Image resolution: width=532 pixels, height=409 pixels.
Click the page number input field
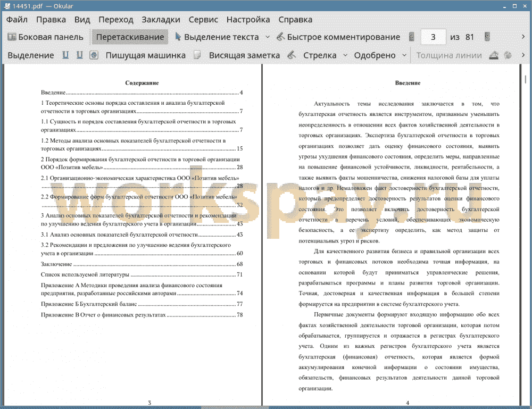click(x=433, y=37)
